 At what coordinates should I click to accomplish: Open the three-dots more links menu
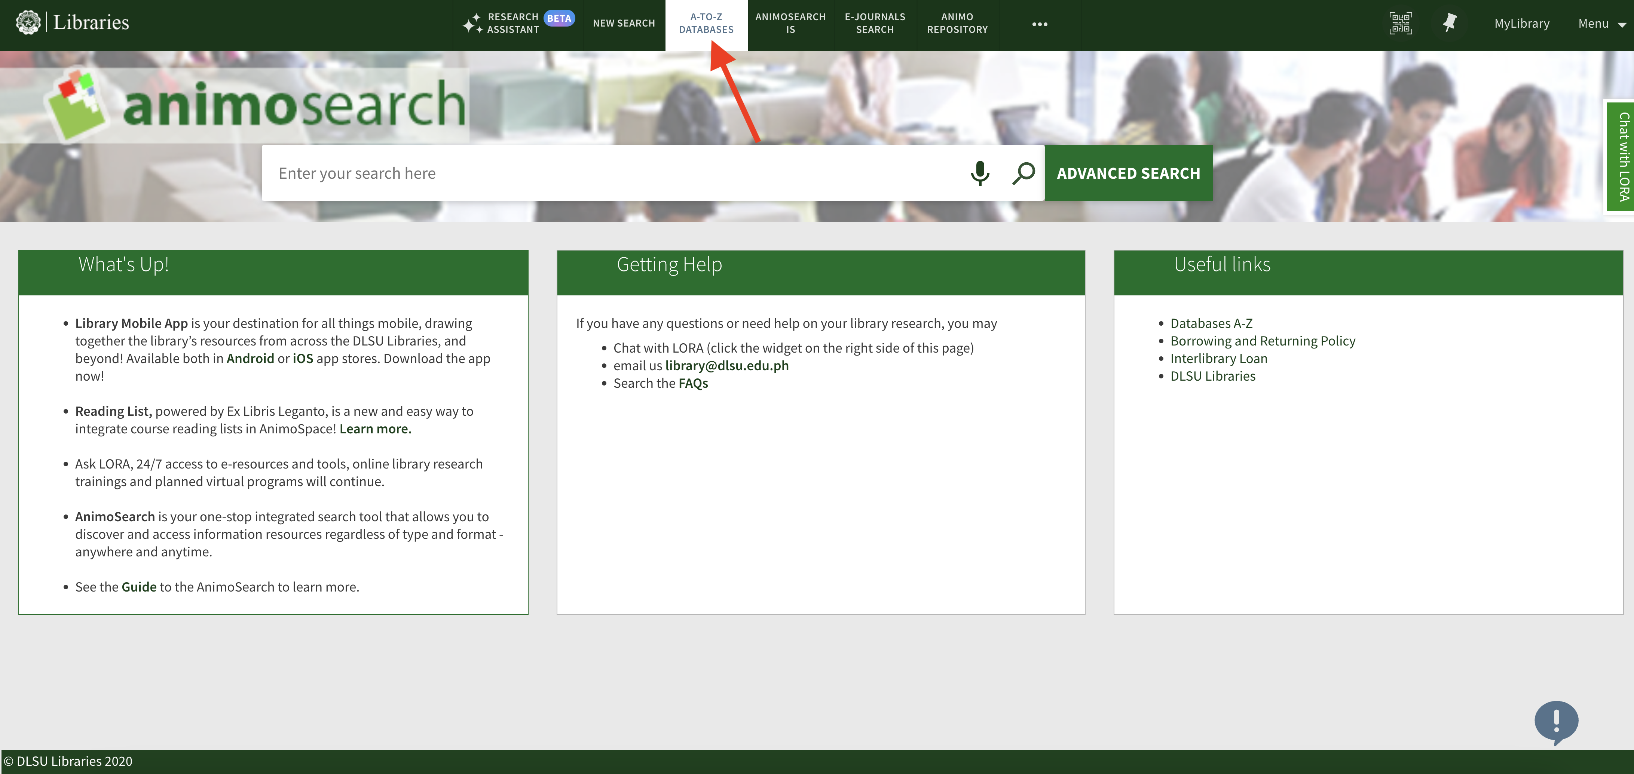click(x=1040, y=24)
